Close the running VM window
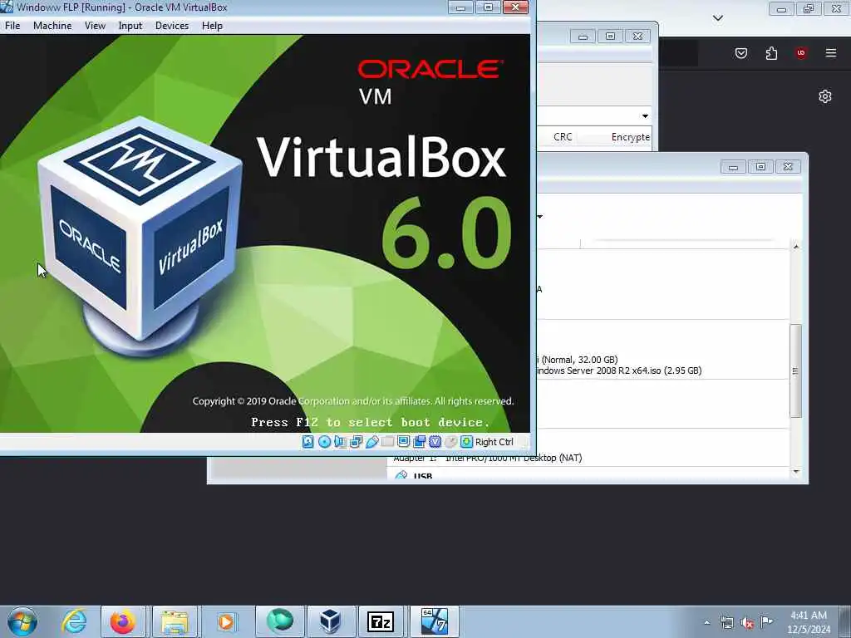 coord(515,7)
